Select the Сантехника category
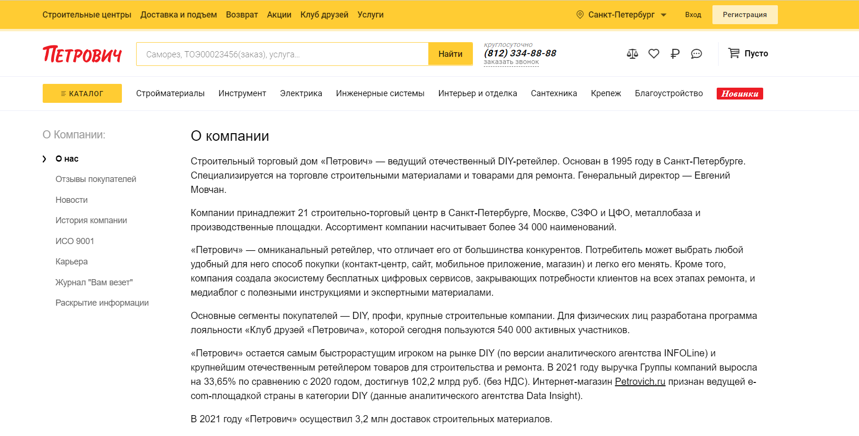 [554, 93]
